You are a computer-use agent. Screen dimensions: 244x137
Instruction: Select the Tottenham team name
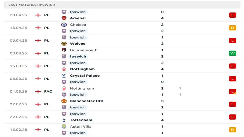click(81, 120)
